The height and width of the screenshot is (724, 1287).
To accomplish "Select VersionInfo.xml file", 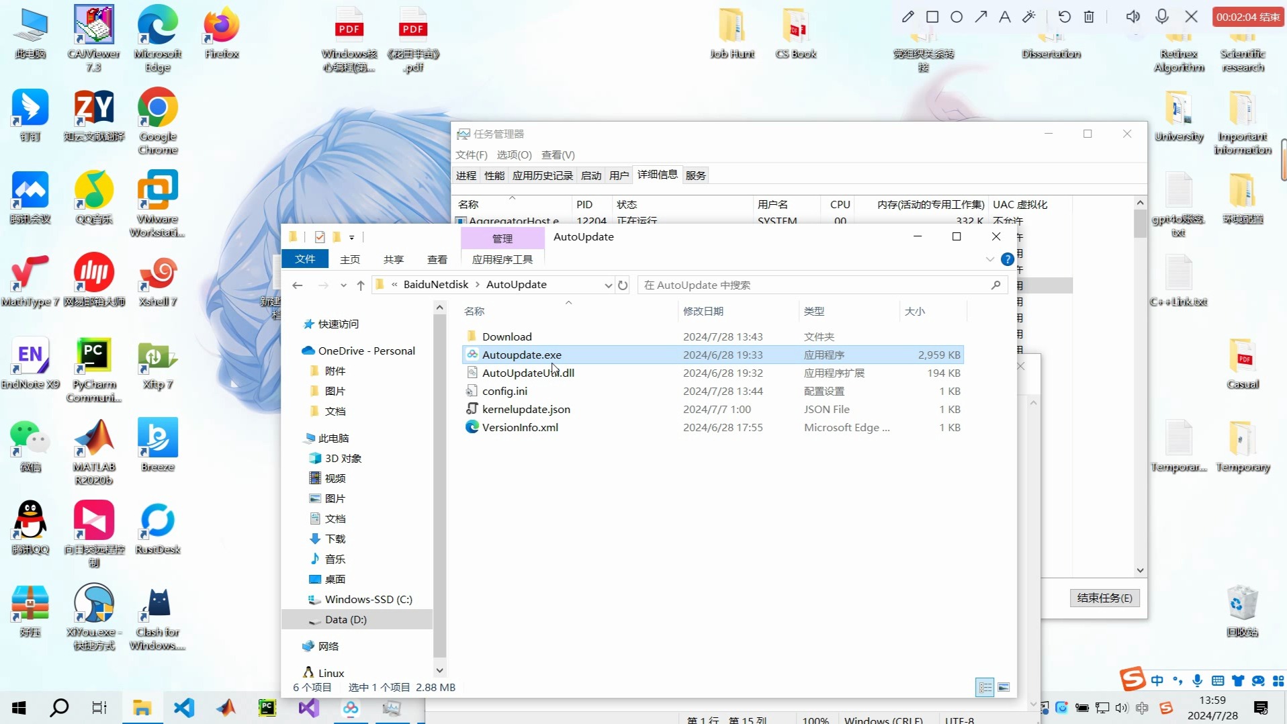I will coord(713,427).
